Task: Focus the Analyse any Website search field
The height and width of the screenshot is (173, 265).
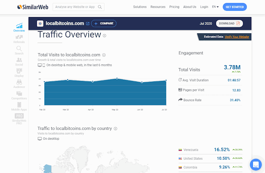Action: (x=78, y=7)
